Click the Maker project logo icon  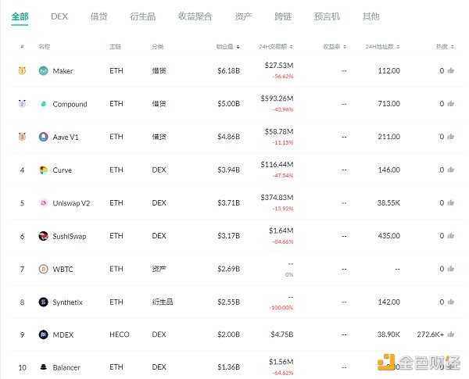[44, 71]
